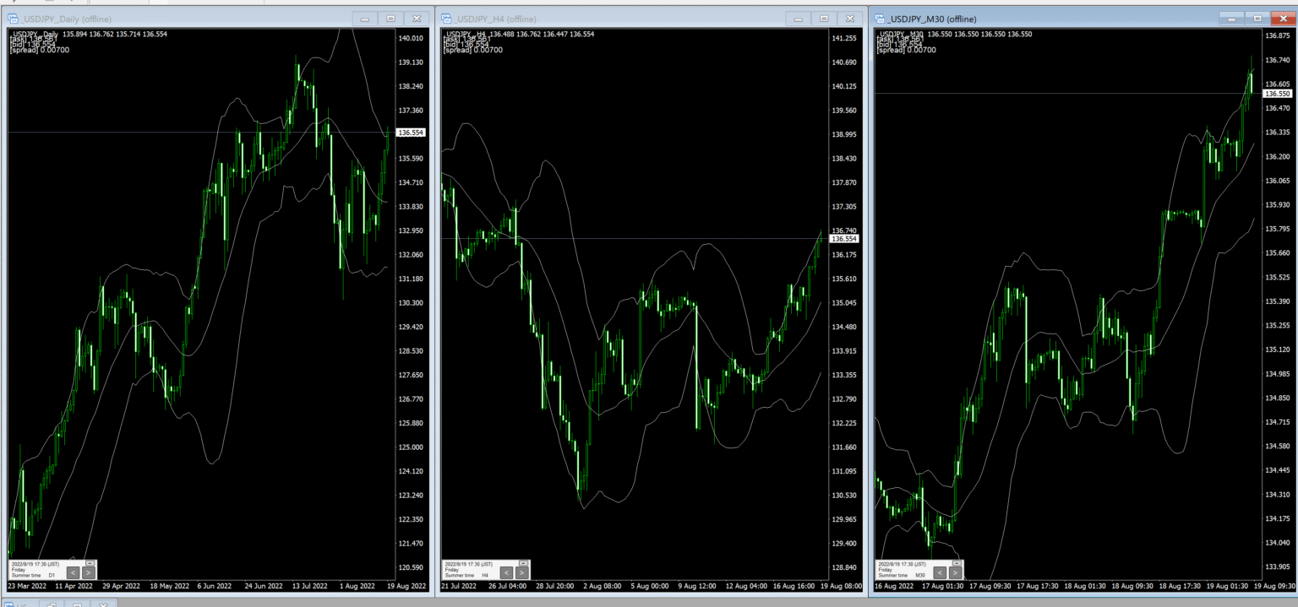Viewport: 1298px width, 607px height.
Task: Advance one bar on M30 chart
Action: point(956,572)
